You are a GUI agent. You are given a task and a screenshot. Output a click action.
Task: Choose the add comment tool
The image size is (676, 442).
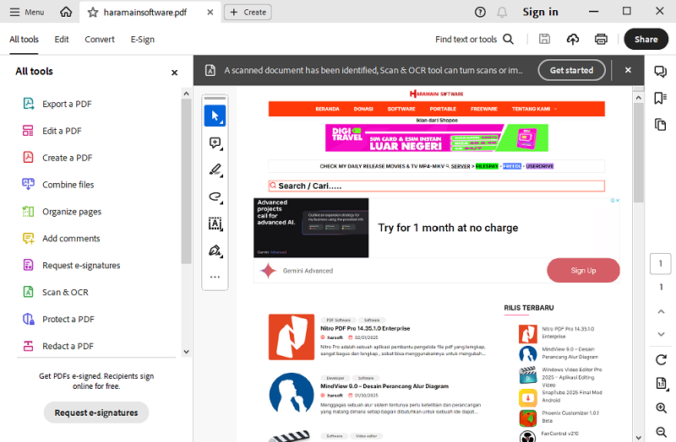(x=215, y=143)
